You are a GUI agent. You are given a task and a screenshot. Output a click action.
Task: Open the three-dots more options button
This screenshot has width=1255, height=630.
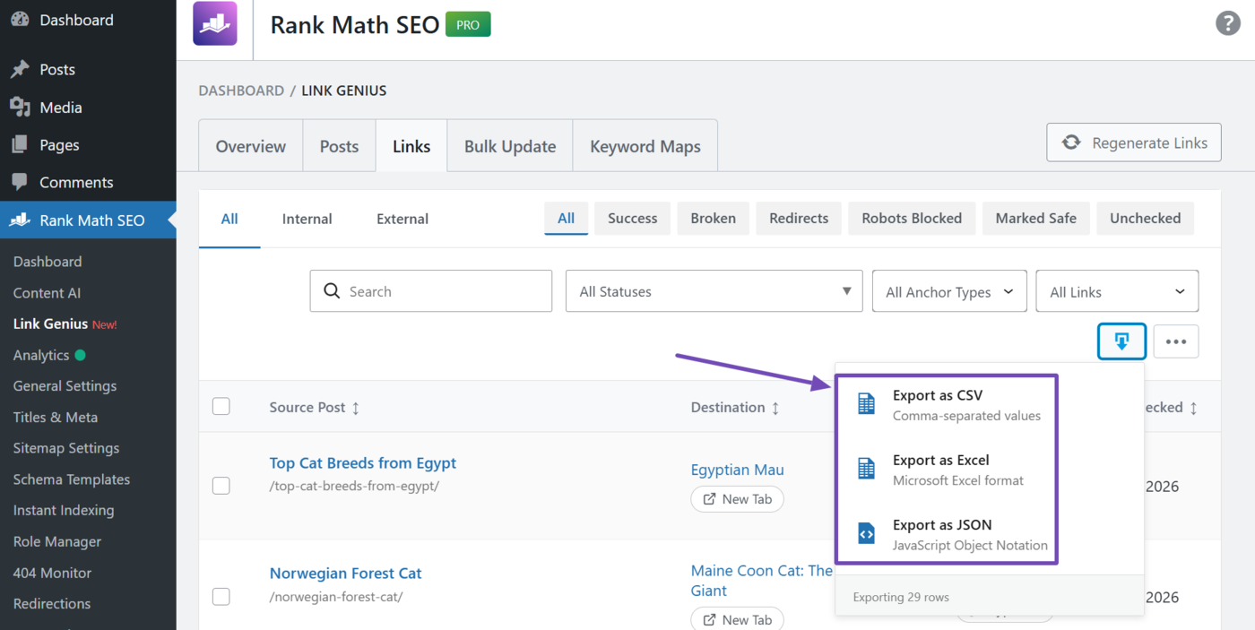(x=1176, y=341)
